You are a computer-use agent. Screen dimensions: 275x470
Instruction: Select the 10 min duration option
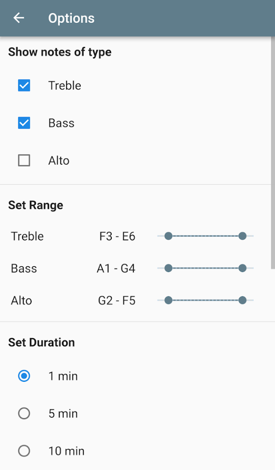(24, 451)
